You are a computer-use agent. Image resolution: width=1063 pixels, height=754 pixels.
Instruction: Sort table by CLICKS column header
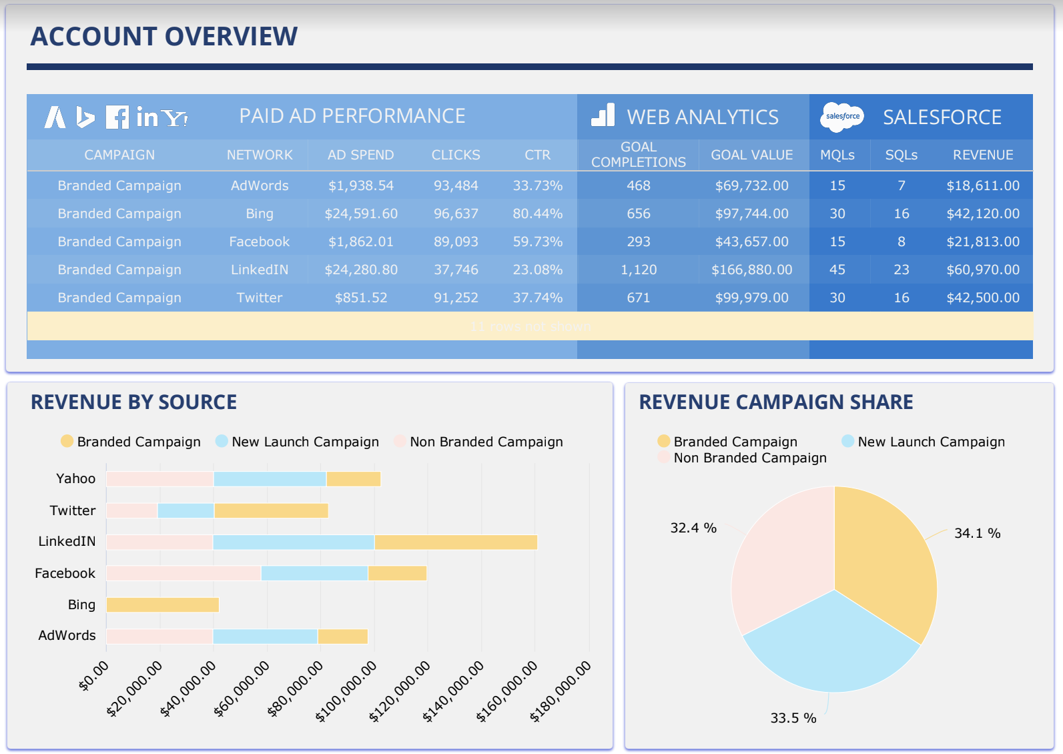tap(456, 155)
